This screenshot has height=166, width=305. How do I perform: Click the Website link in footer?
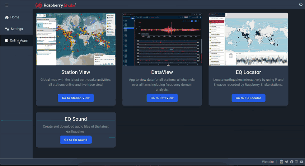[268, 162]
